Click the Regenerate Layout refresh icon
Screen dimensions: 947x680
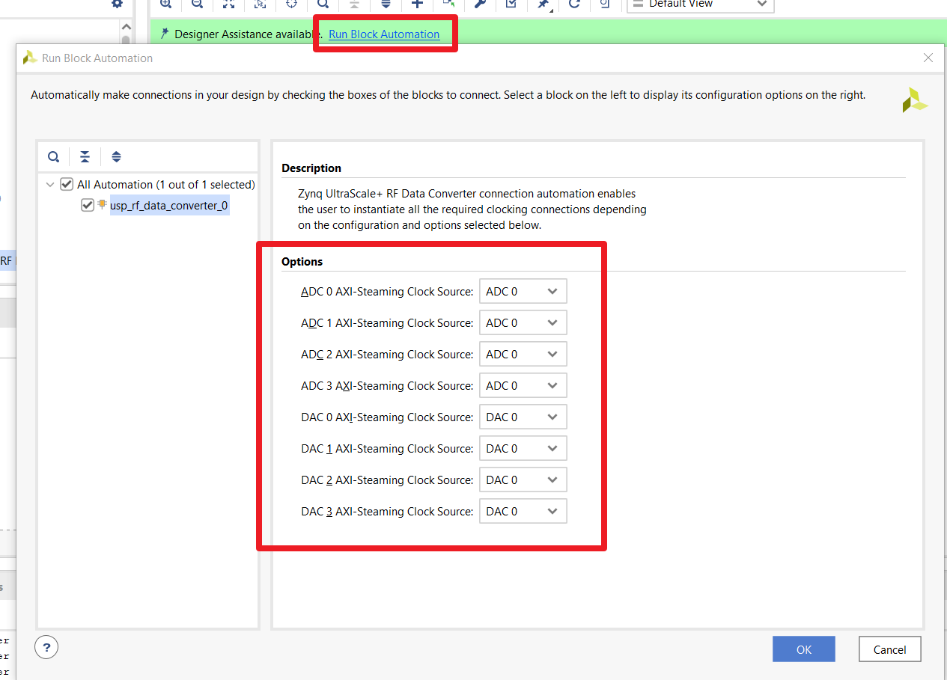pyautogui.click(x=574, y=4)
